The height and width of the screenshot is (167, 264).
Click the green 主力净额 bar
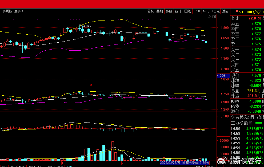point(259,123)
